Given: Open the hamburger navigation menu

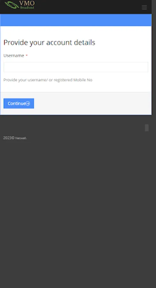Looking at the screenshot, I should click(x=144, y=7).
